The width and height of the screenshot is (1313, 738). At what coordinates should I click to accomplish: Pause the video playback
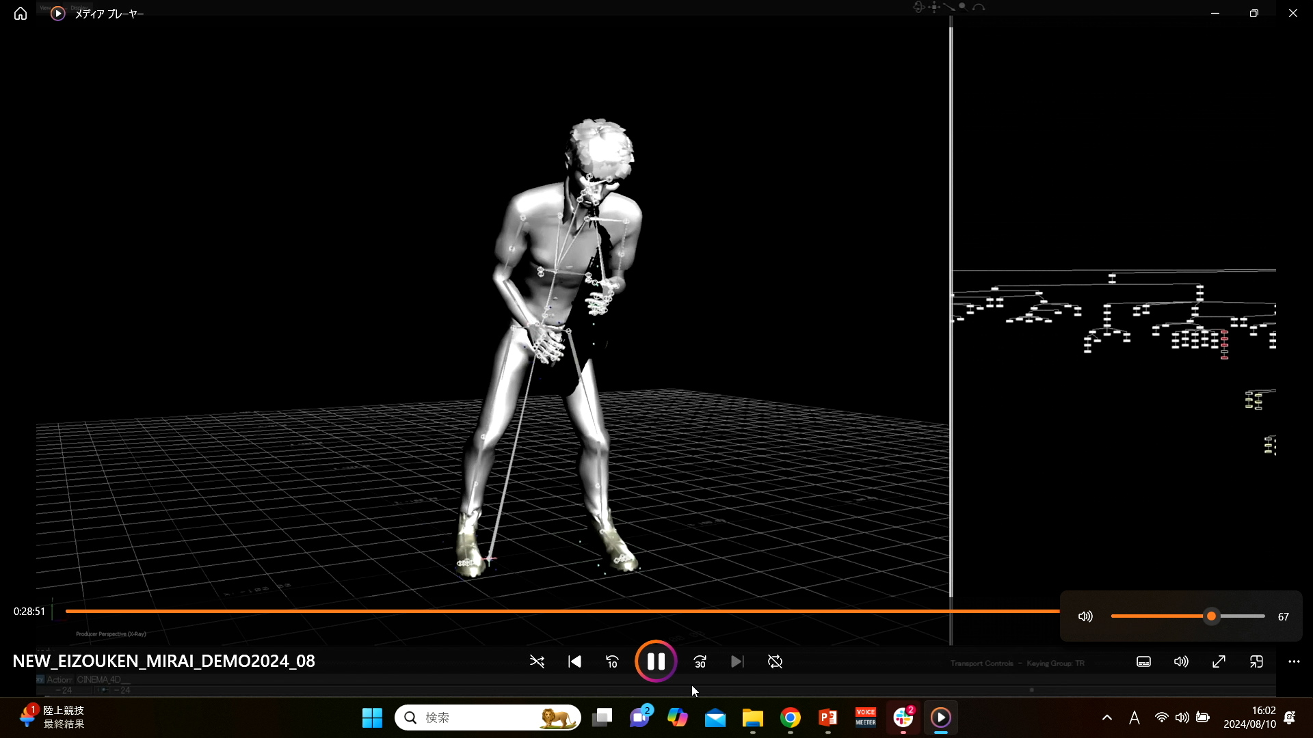tap(656, 661)
